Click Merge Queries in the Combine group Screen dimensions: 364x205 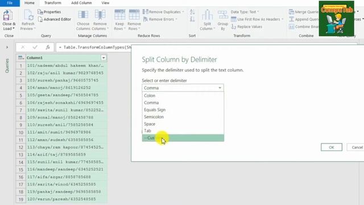303,12
